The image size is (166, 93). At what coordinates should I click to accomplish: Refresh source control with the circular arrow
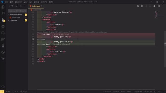[x=20, y=6]
